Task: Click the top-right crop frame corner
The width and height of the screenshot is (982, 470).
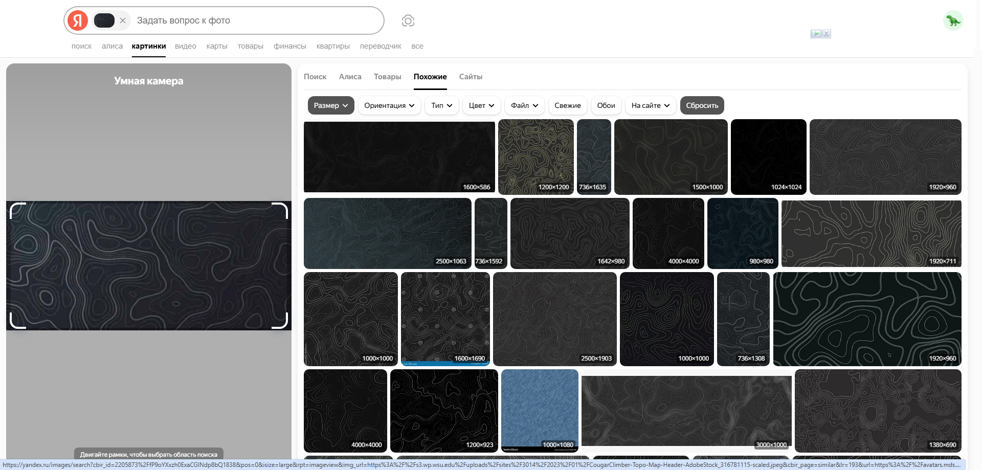Action: (280, 210)
